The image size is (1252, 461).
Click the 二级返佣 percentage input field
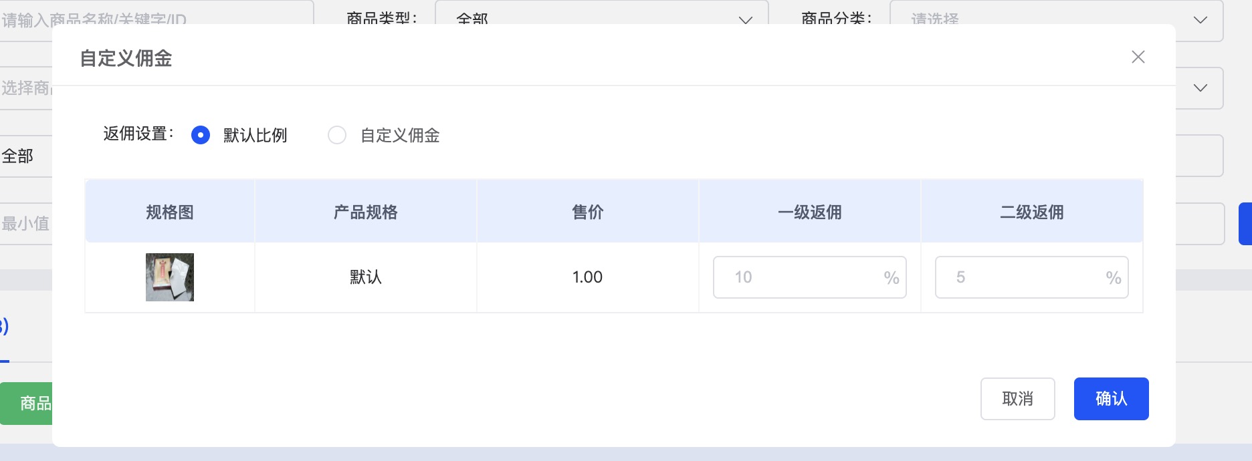[1031, 277]
